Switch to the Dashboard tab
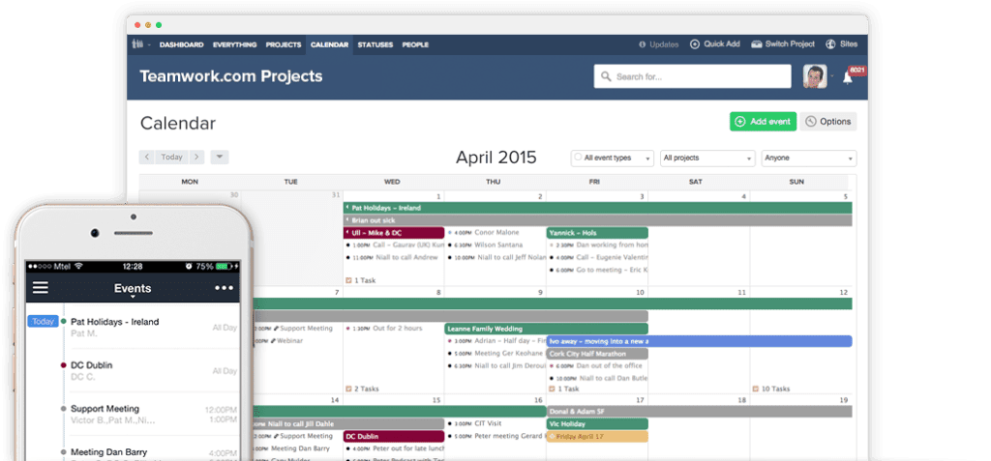The width and height of the screenshot is (991, 461). tap(181, 44)
